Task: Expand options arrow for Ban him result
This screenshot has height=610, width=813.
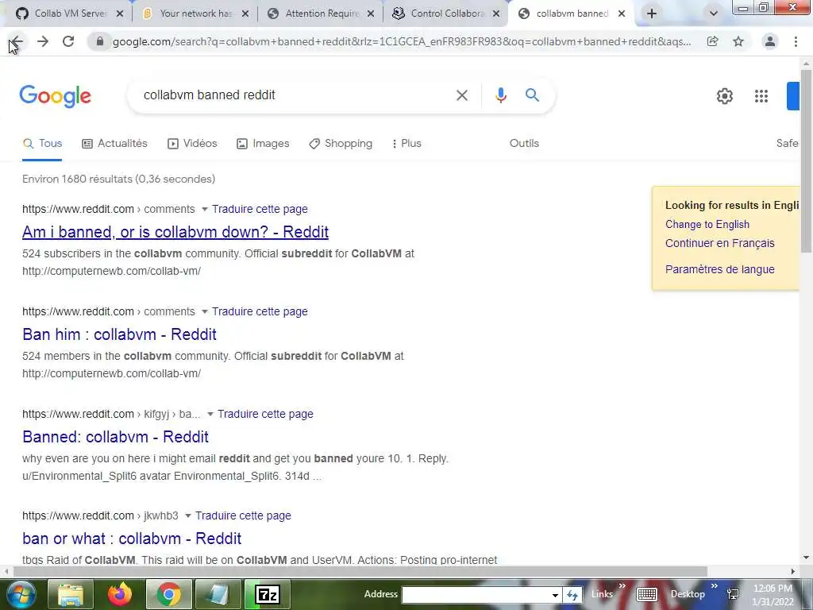Action: (204, 312)
